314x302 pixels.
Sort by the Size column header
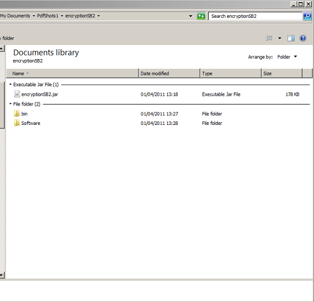point(282,73)
